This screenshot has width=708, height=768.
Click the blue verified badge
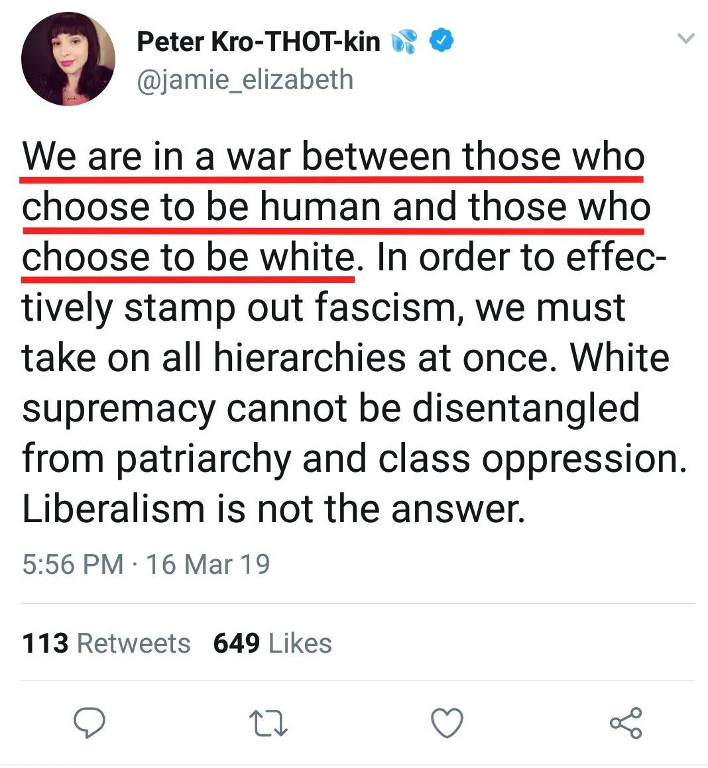click(x=440, y=40)
